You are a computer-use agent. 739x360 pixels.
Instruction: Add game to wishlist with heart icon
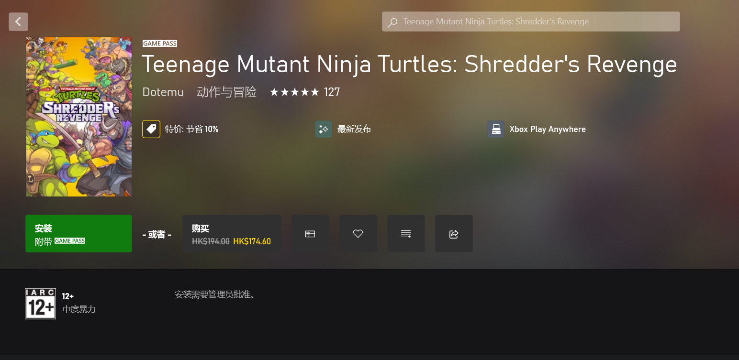358,233
